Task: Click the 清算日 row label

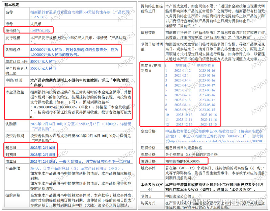Action: pyautogui.click(x=11, y=162)
